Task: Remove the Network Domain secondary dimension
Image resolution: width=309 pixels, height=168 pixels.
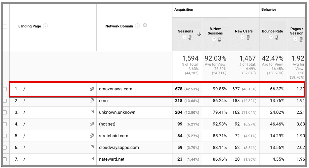Action: tap(145, 25)
